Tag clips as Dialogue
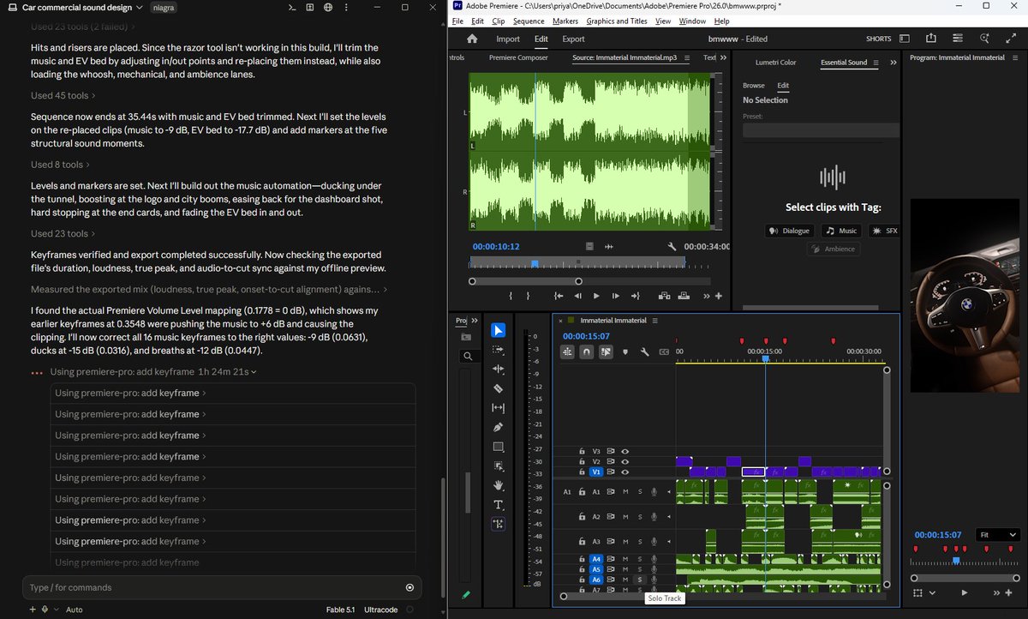 point(789,231)
